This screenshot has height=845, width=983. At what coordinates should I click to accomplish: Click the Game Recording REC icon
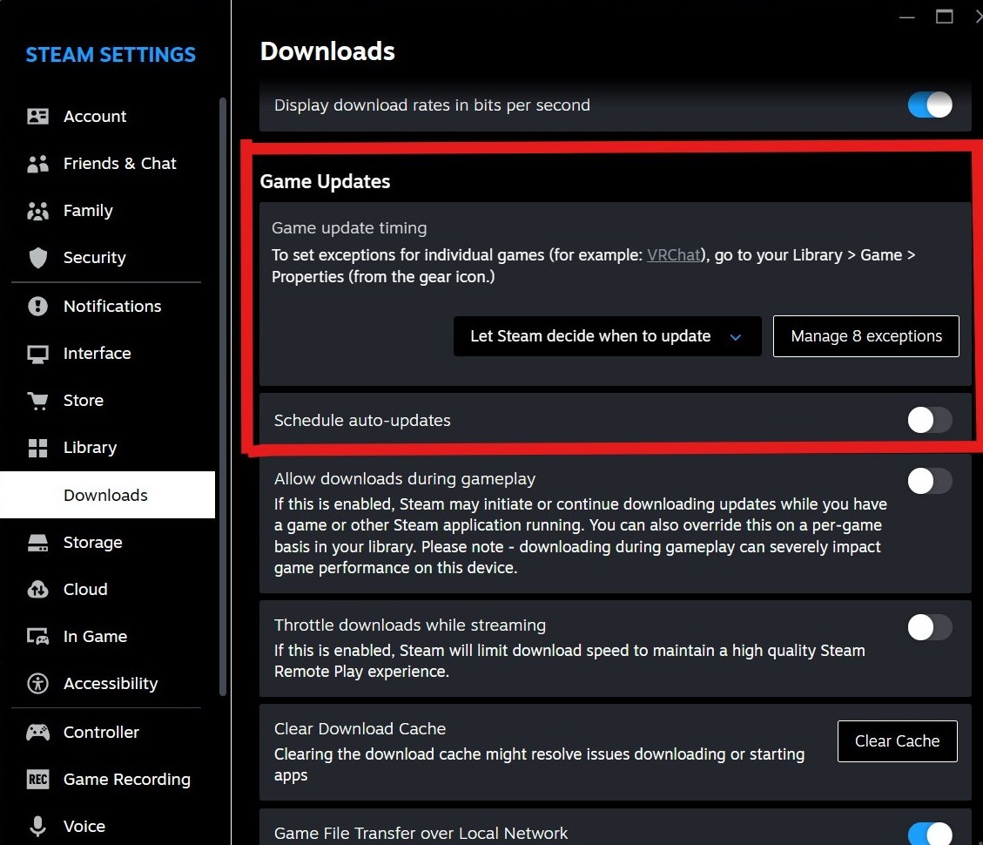[x=37, y=779]
